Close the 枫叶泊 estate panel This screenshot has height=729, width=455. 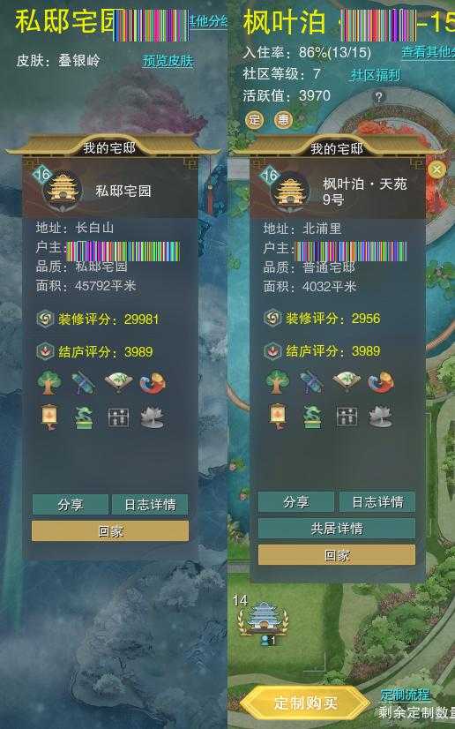tap(436, 169)
